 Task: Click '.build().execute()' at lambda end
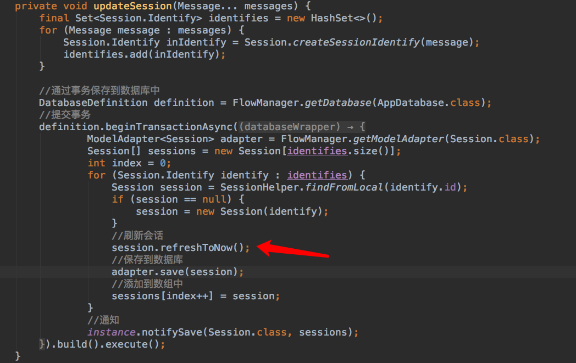tap(105, 345)
